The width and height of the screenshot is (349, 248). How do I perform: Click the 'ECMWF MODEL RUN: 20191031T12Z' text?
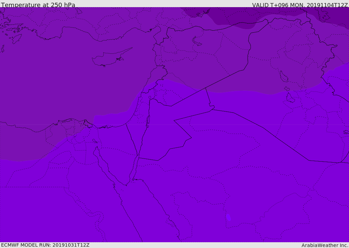pos(45,245)
